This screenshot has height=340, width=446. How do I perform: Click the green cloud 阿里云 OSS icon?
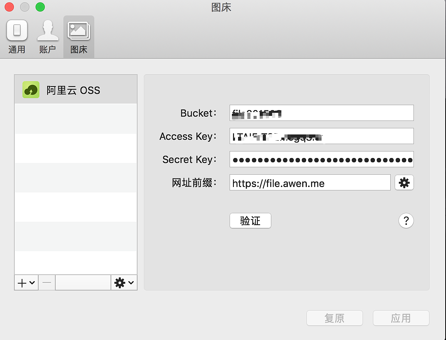tap(31, 90)
